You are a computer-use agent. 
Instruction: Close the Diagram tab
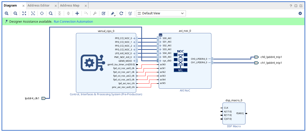coord(23,6)
